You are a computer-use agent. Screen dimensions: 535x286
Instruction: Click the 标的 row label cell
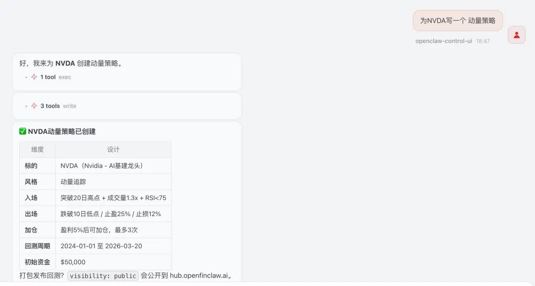(x=31, y=166)
